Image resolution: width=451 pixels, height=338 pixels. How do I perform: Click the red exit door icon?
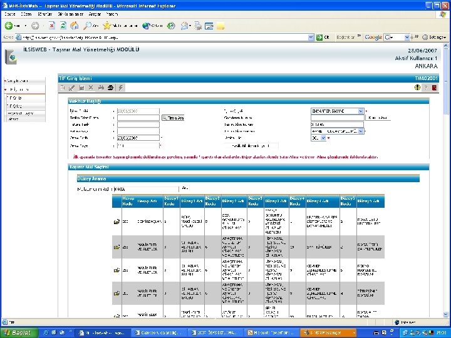pyautogui.click(x=434, y=88)
